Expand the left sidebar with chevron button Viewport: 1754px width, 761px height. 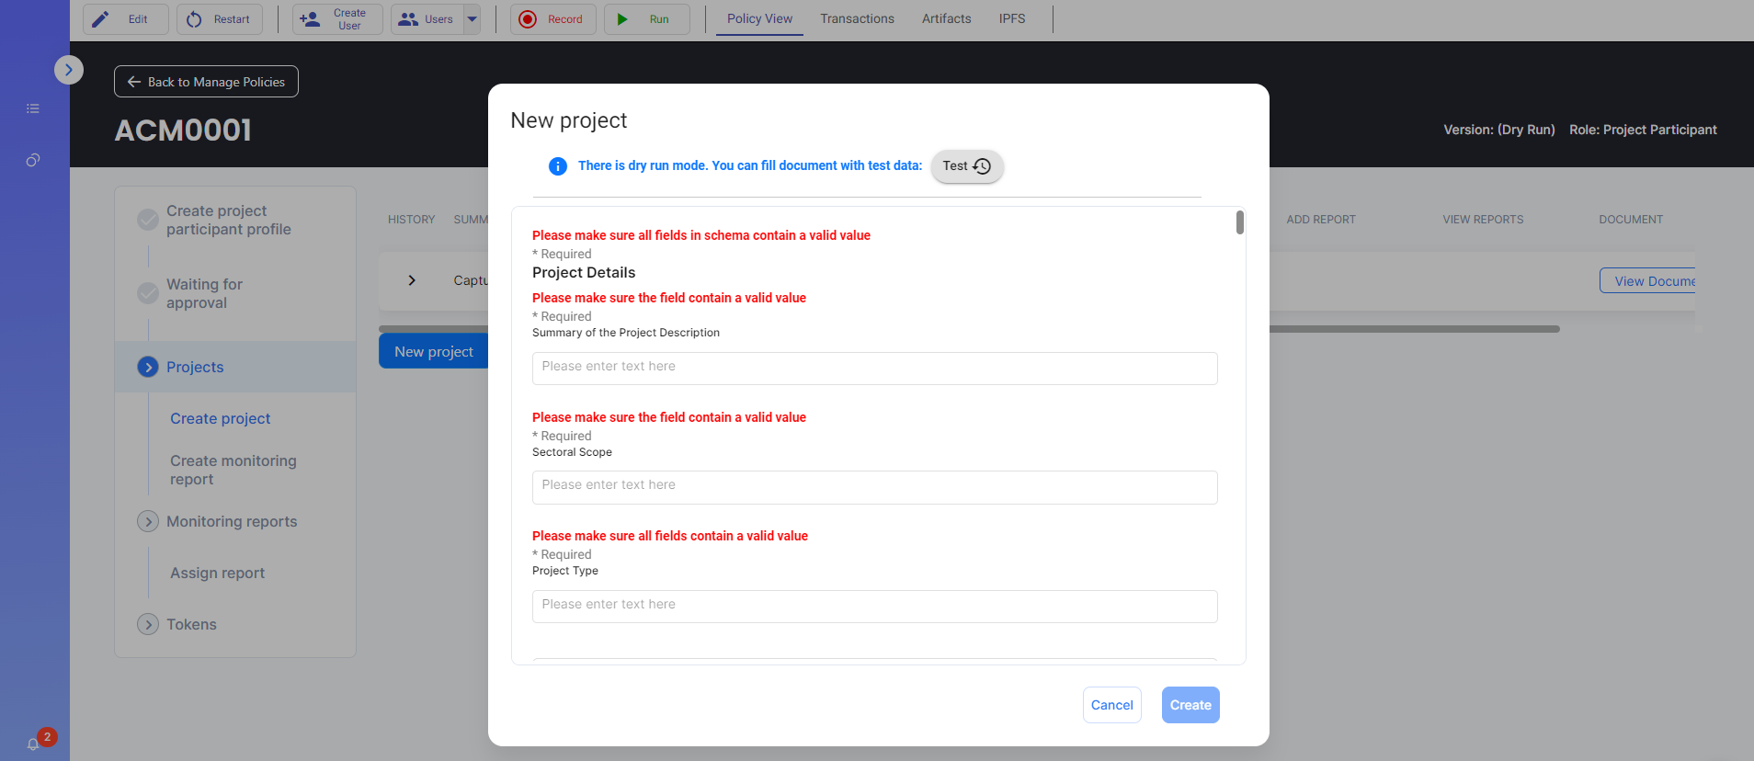point(69,70)
